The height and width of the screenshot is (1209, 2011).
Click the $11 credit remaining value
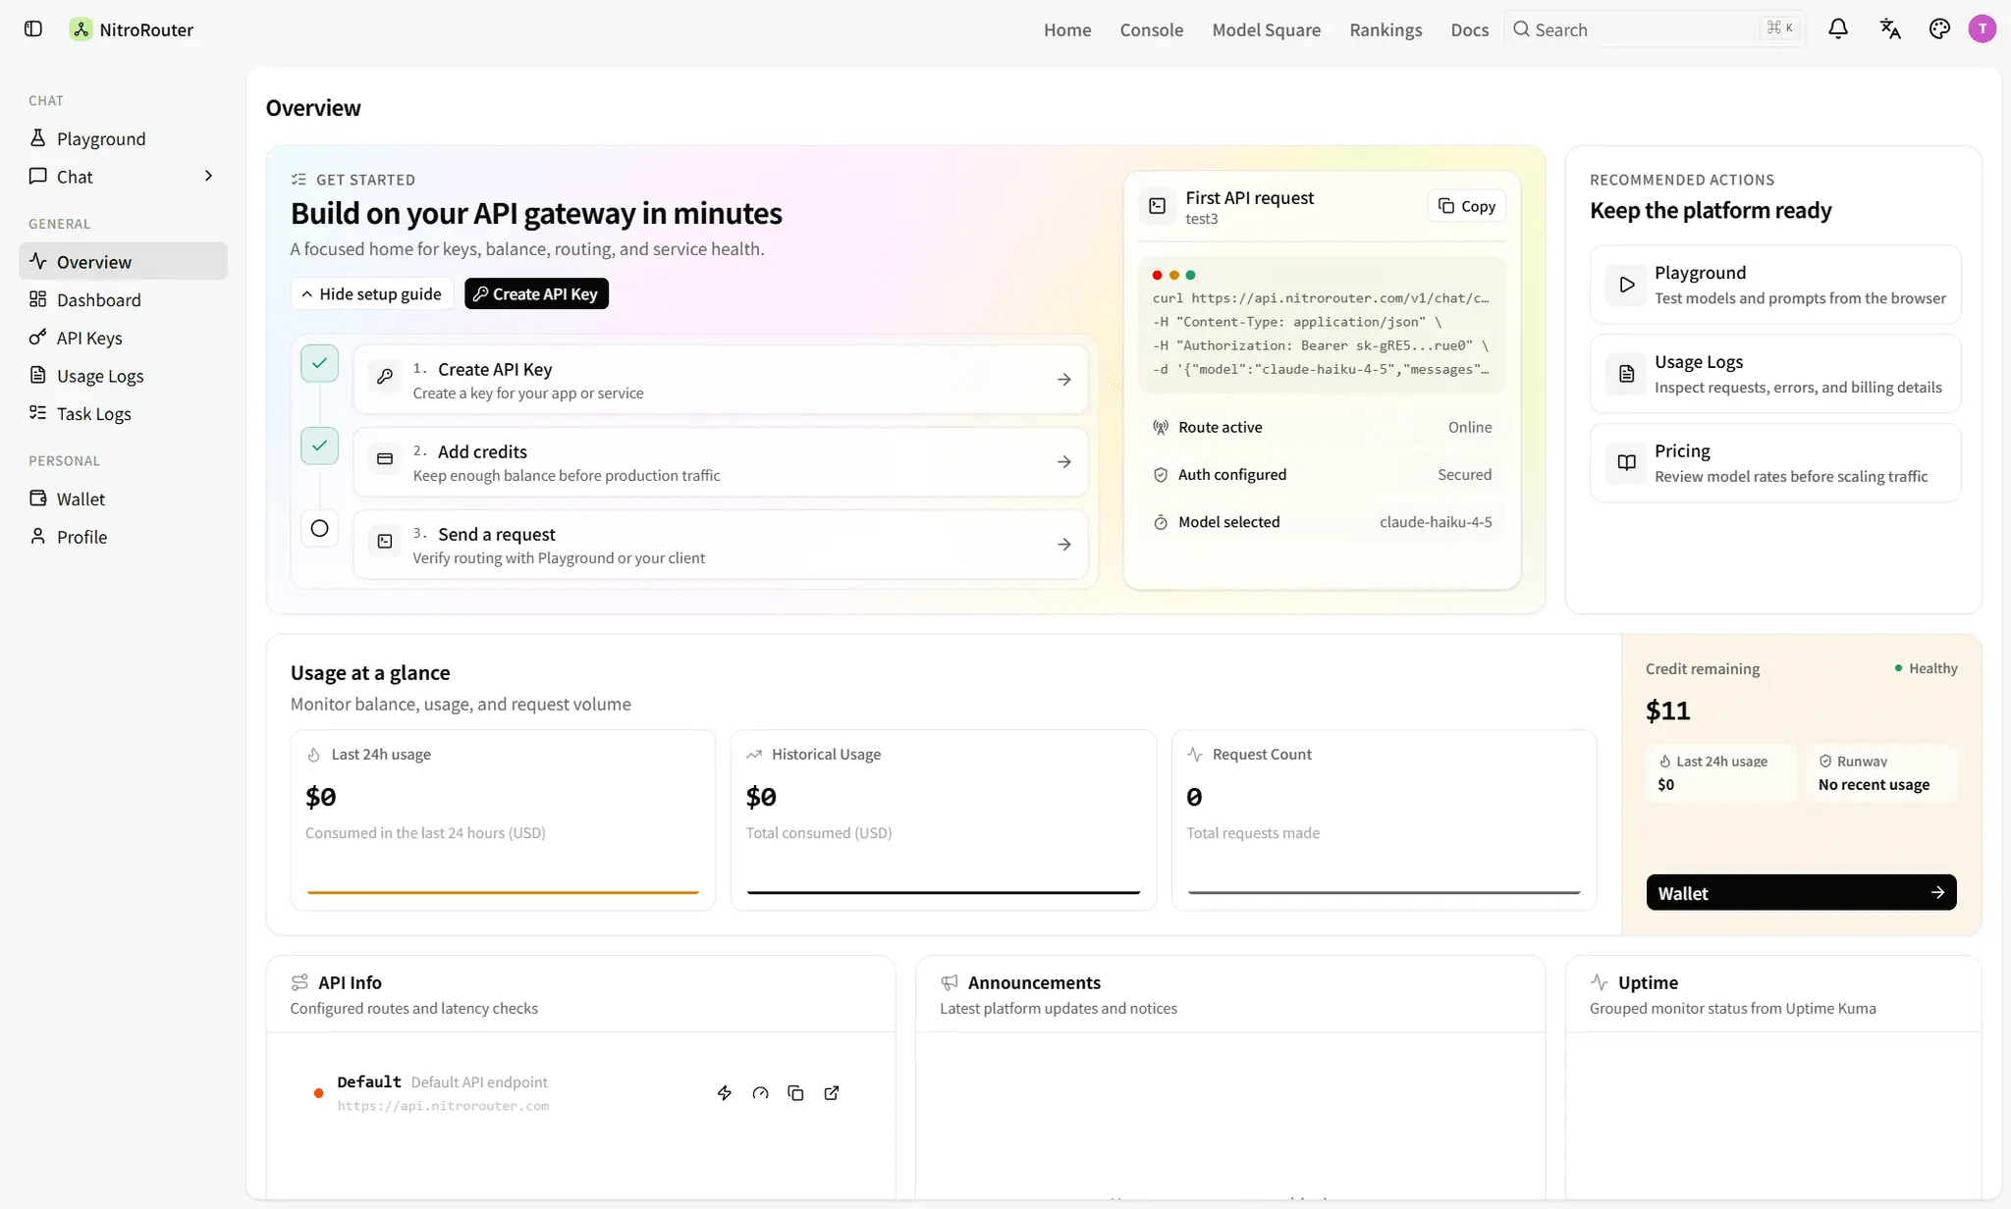pyautogui.click(x=1667, y=710)
